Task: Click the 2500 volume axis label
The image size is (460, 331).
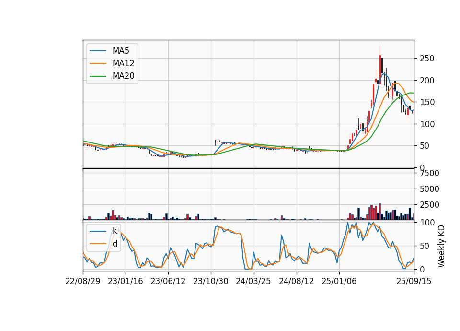Action: tap(429, 205)
